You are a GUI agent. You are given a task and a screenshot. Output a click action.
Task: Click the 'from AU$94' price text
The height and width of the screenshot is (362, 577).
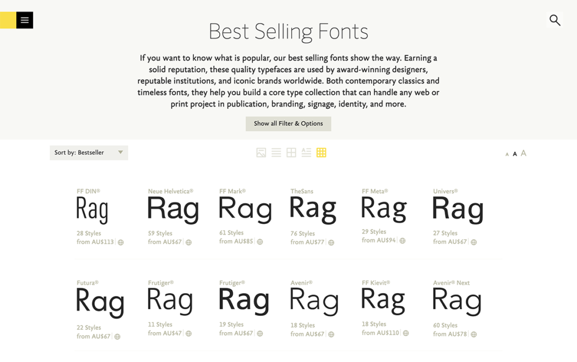click(x=379, y=240)
